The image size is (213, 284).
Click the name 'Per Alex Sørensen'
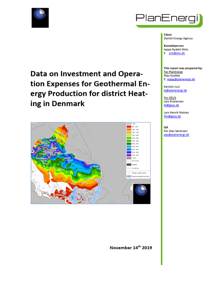(176, 131)
